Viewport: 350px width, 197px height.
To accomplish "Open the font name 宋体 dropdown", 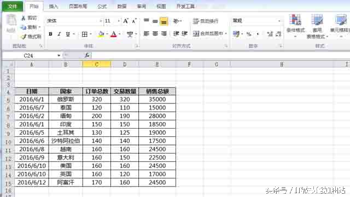I will (x=101, y=21).
